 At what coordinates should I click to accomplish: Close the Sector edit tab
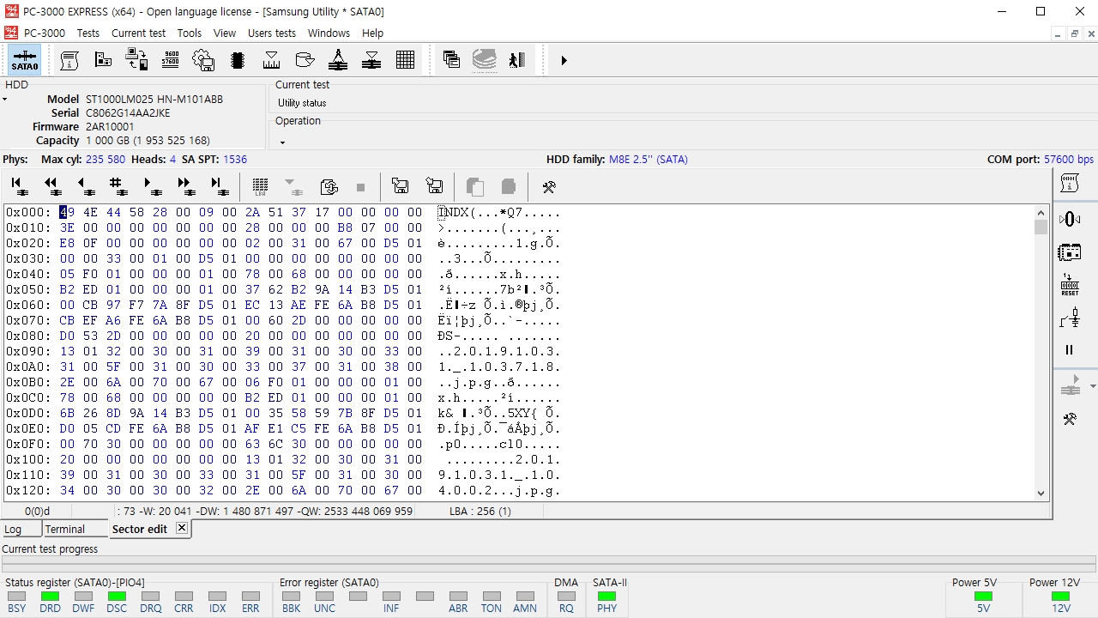[x=182, y=528]
